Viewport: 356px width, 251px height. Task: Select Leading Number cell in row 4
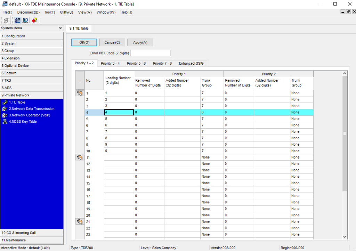119,112
